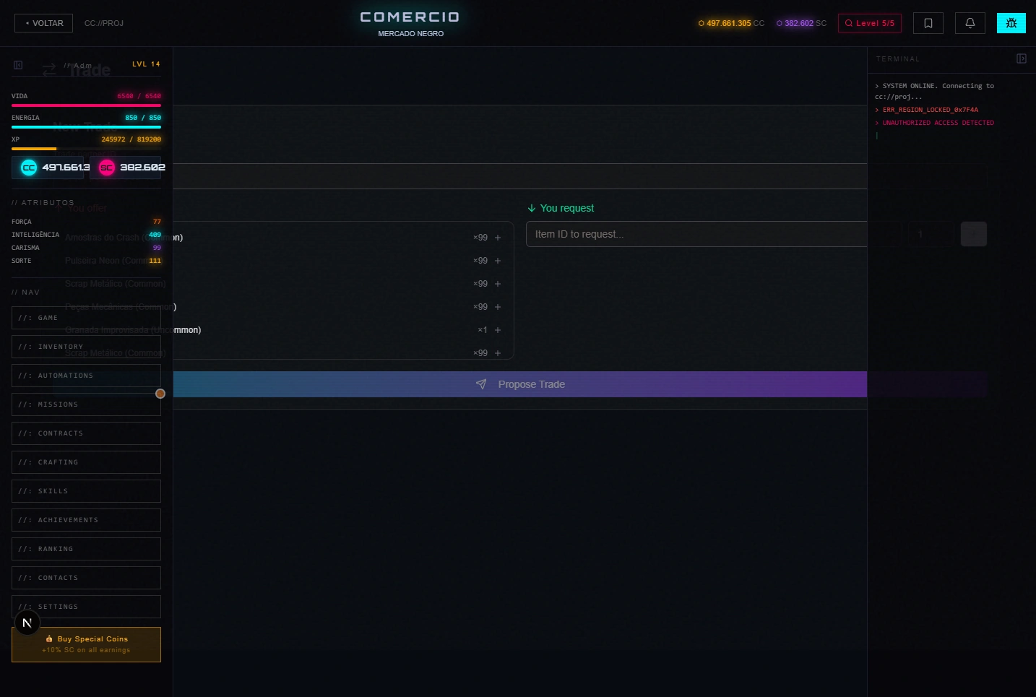Screen dimensions: 1036x697
Task: Click the LVL 14 label
Action: (x=146, y=64)
